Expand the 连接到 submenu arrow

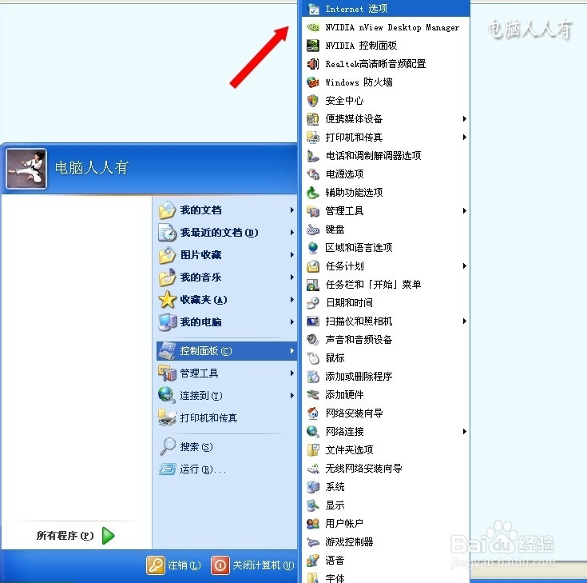click(x=292, y=396)
